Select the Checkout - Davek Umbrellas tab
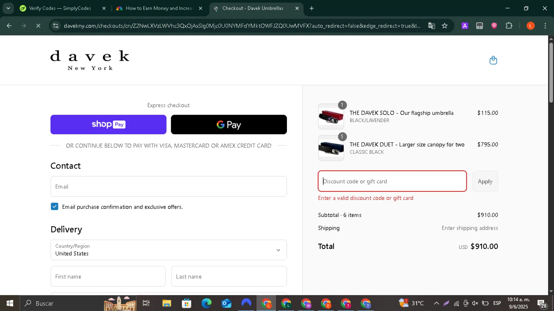The image size is (554, 311). (253, 8)
